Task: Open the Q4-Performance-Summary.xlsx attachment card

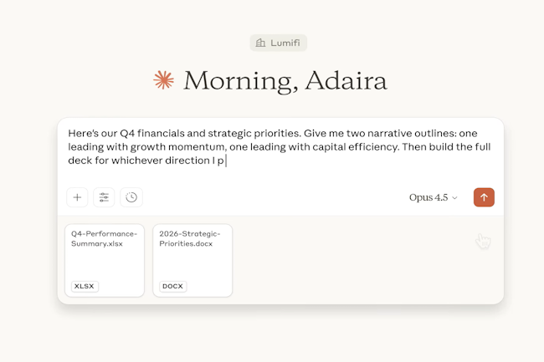Action: (x=105, y=260)
